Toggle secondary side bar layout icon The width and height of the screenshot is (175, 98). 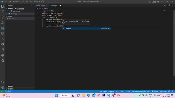[x=155, y=2]
